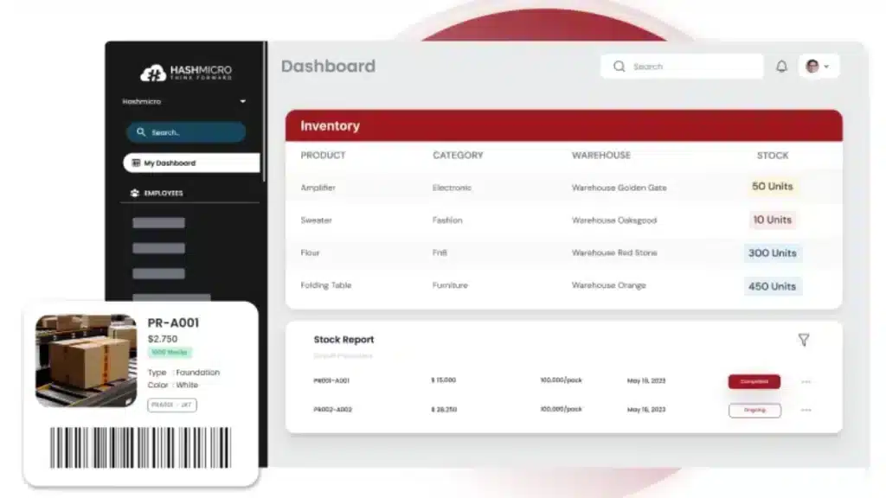Click the Stock Report heading link

pyautogui.click(x=343, y=339)
